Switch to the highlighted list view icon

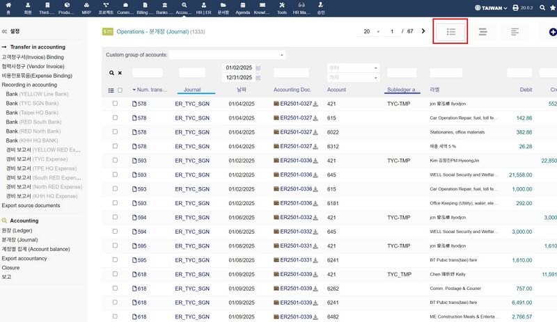point(450,32)
